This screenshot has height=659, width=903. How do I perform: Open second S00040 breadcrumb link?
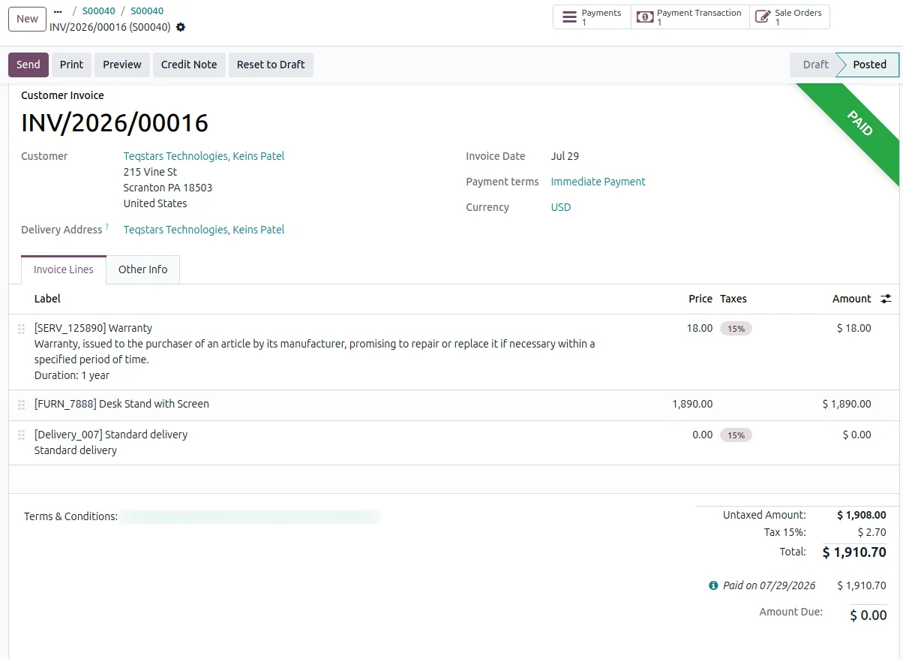[x=147, y=11]
